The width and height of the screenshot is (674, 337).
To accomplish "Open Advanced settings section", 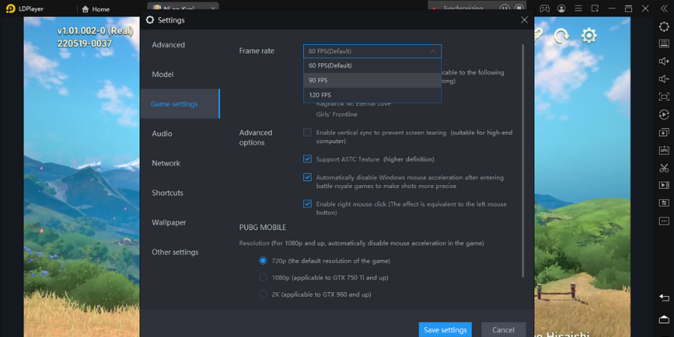I will point(180,45).
